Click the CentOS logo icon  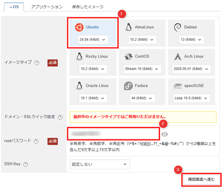pyautogui.click(x=129, y=57)
